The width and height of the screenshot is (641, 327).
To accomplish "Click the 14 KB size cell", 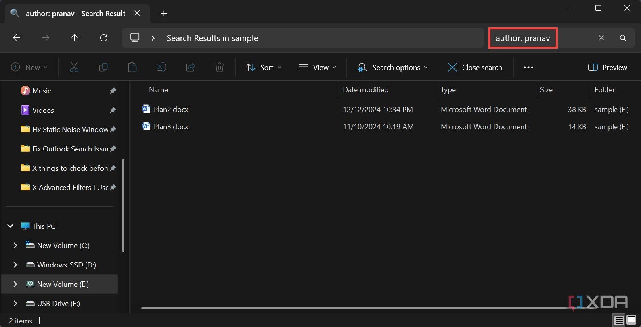I will [x=577, y=127].
